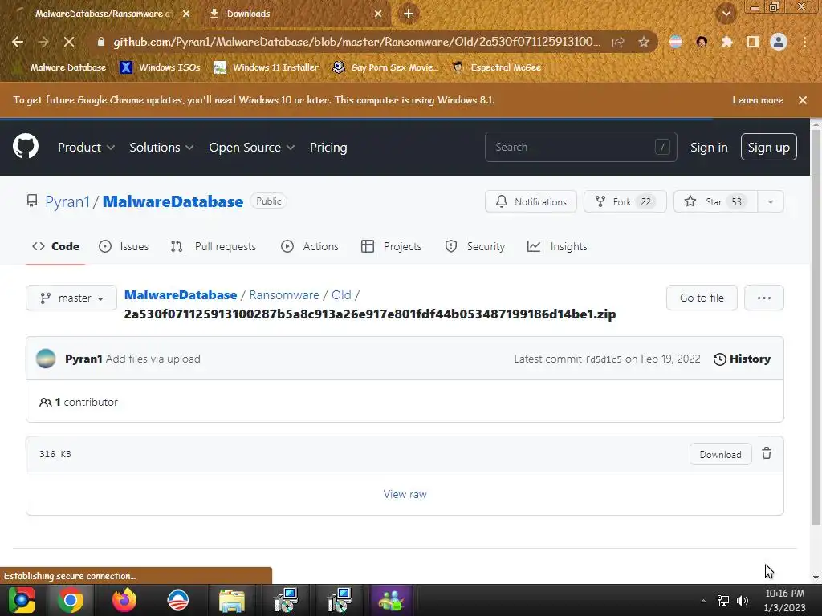
Task: Open File Explorer from the taskbar
Action: pyautogui.click(x=232, y=600)
